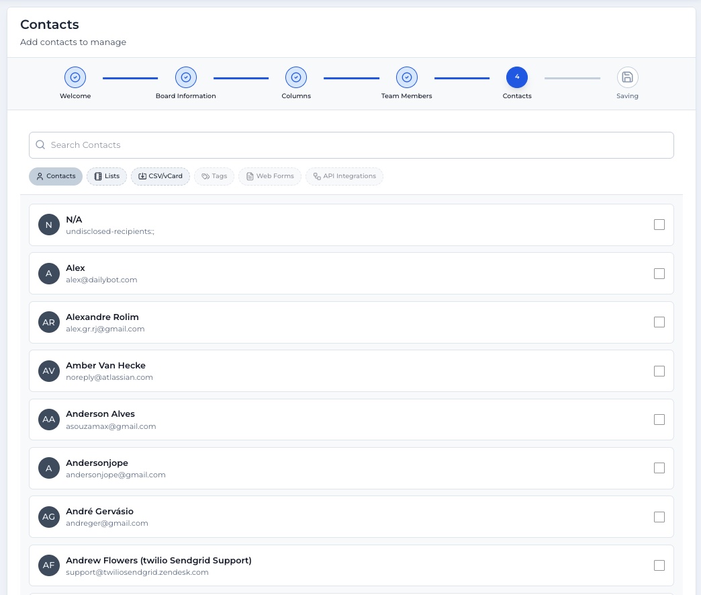Screen dimensions: 701x595
Task: Select Amber Van Hecke via checkbox
Action: click(659, 371)
